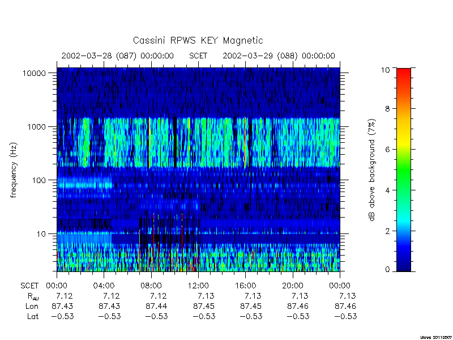The width and height of the screenshot is (453, 340).
Task: Click the 4 dB label on the color scale
Action: coord(387,190)
